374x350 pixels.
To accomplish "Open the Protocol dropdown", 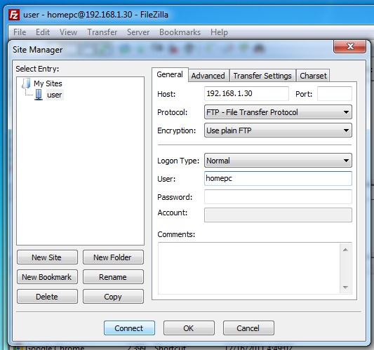I will 278,112.
